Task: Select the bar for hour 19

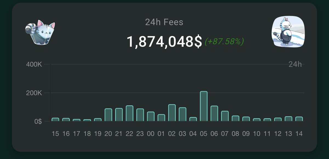Action: (x=98, y=120)
